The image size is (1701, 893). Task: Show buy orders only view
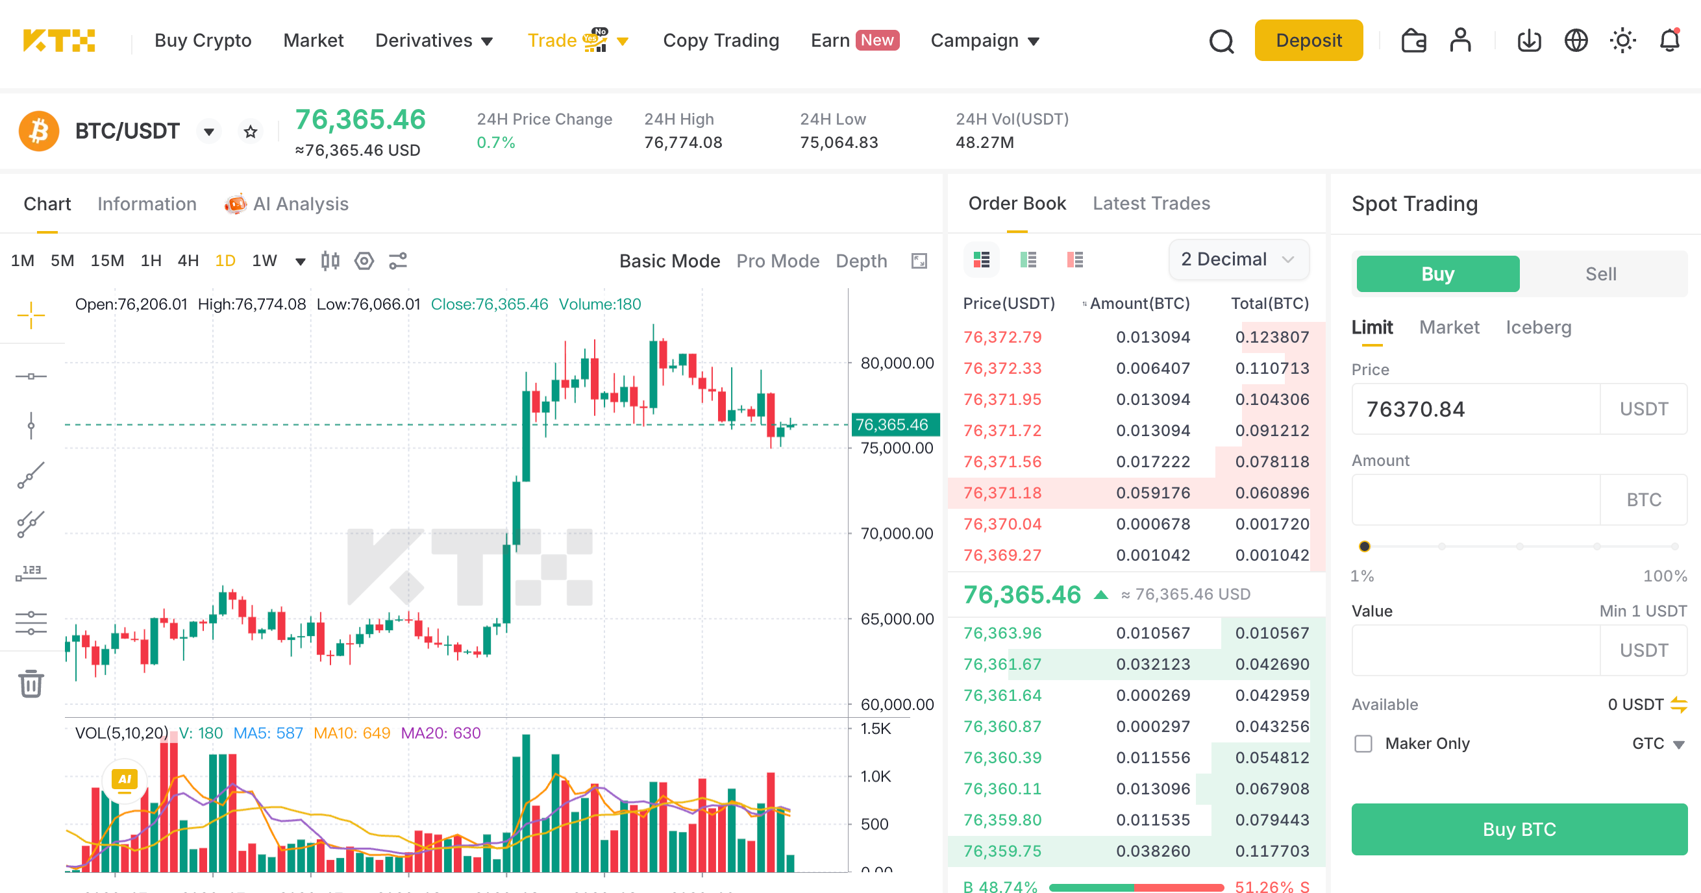coord(1028,260)
